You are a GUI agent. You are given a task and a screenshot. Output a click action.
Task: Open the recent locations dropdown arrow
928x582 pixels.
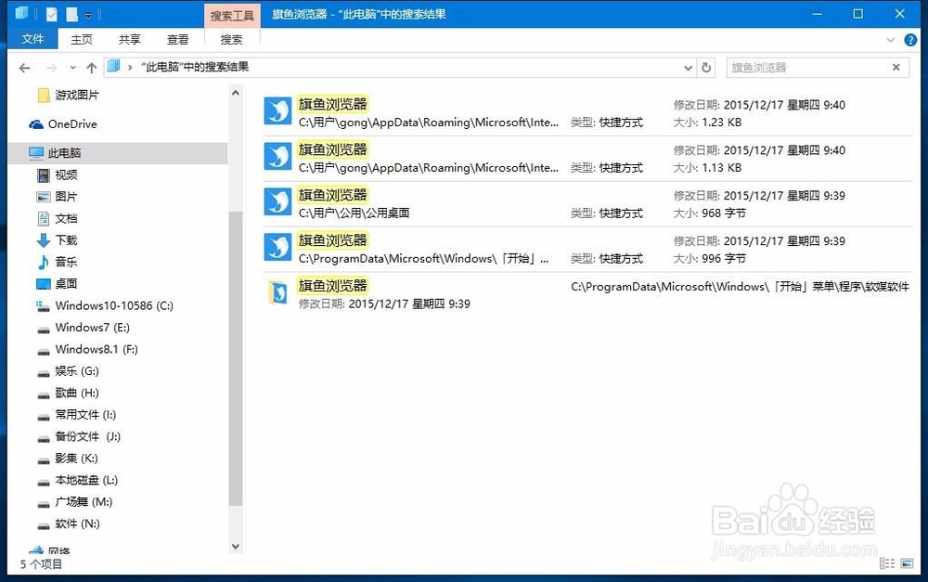tap(72, 68)
